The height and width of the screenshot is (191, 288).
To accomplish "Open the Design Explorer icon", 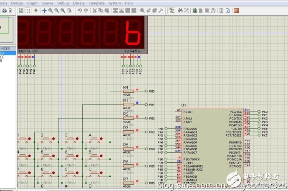I will pos(195,11).
